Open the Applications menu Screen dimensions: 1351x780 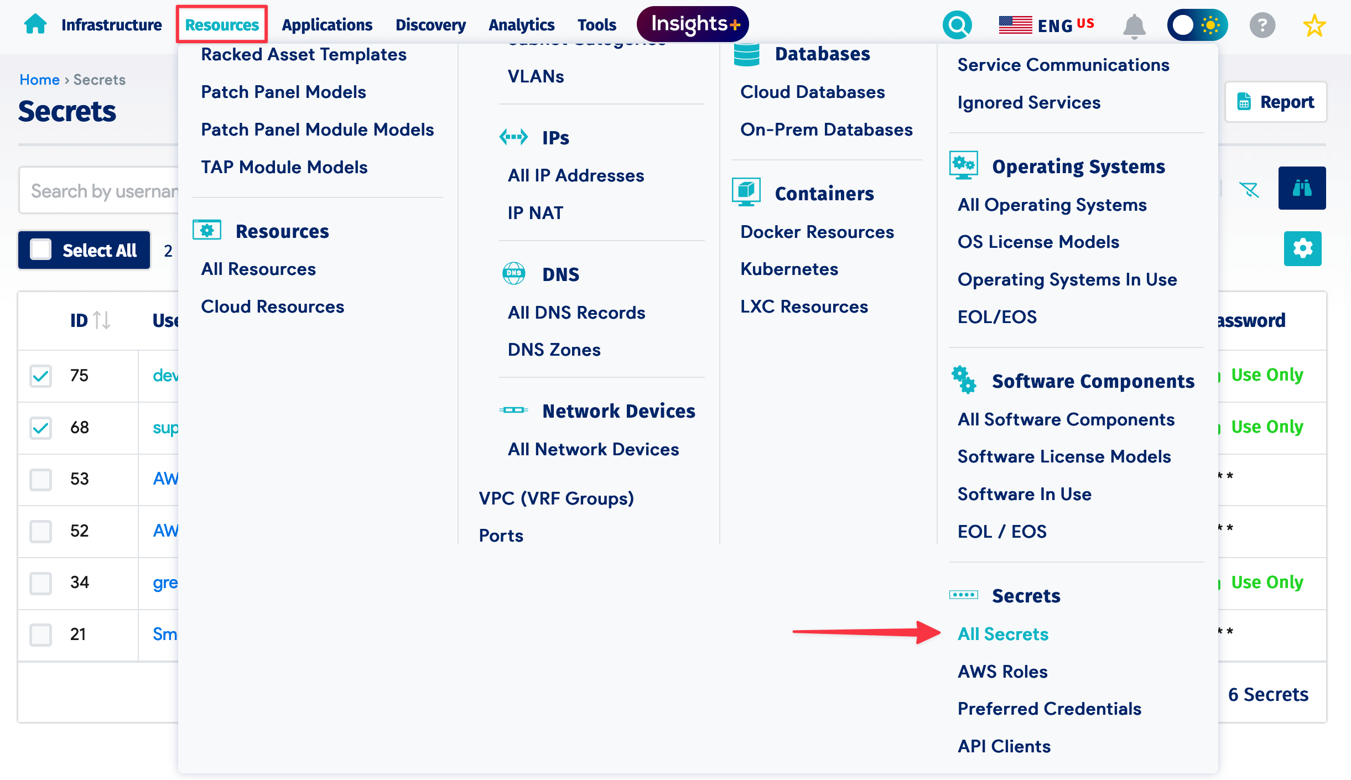coord(328,24)
